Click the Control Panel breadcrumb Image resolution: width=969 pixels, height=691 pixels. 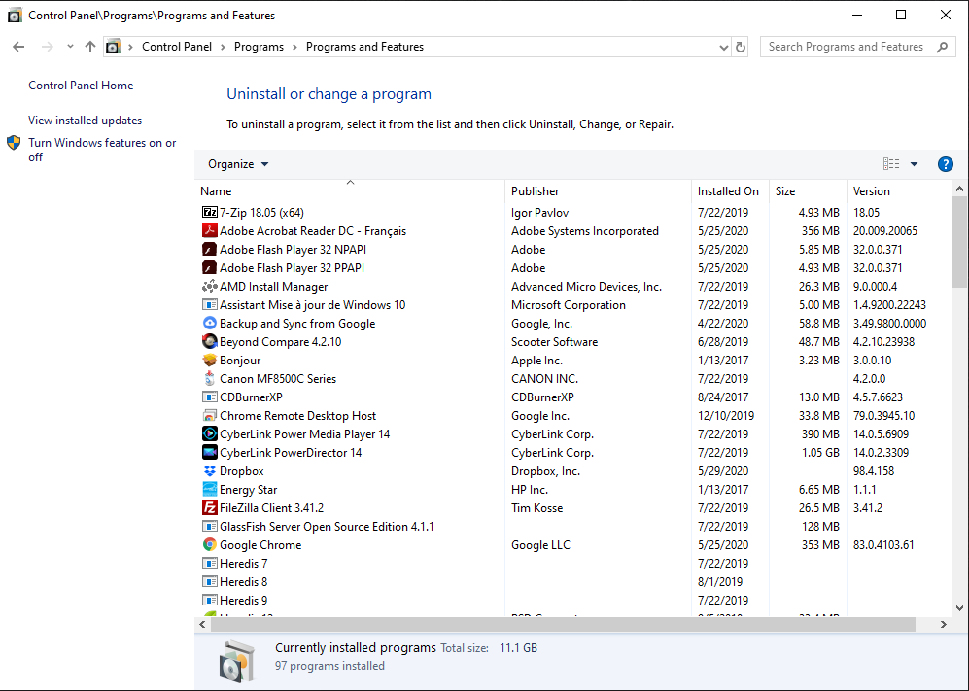pyautogui.click(x=177, y=47)
